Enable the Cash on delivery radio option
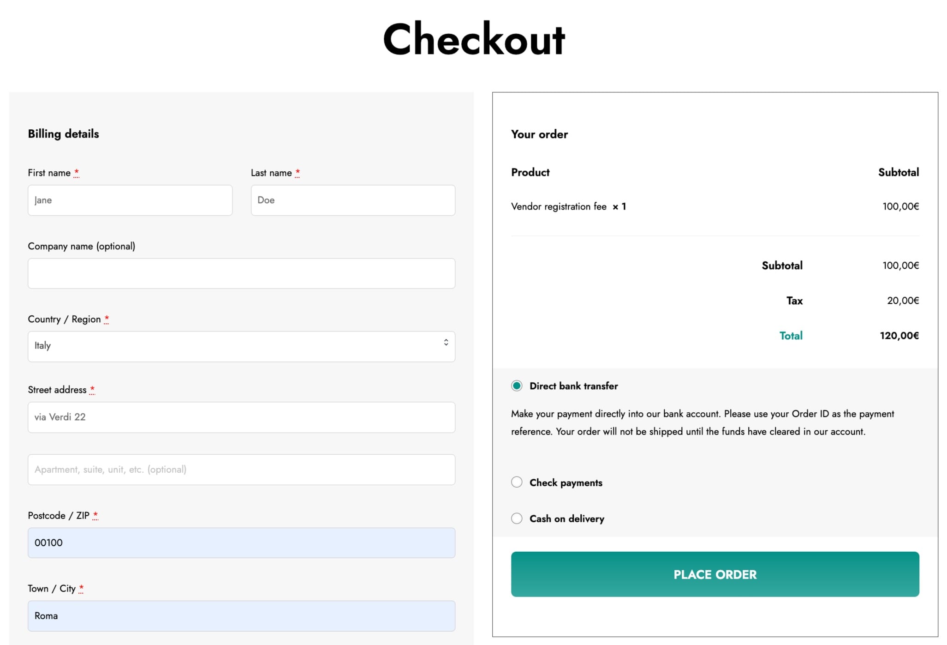Viewport: 947px width, 645px height. (517, 518)
